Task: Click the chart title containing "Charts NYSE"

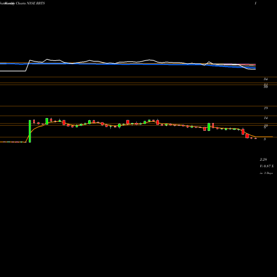Action: coord(22,3)
